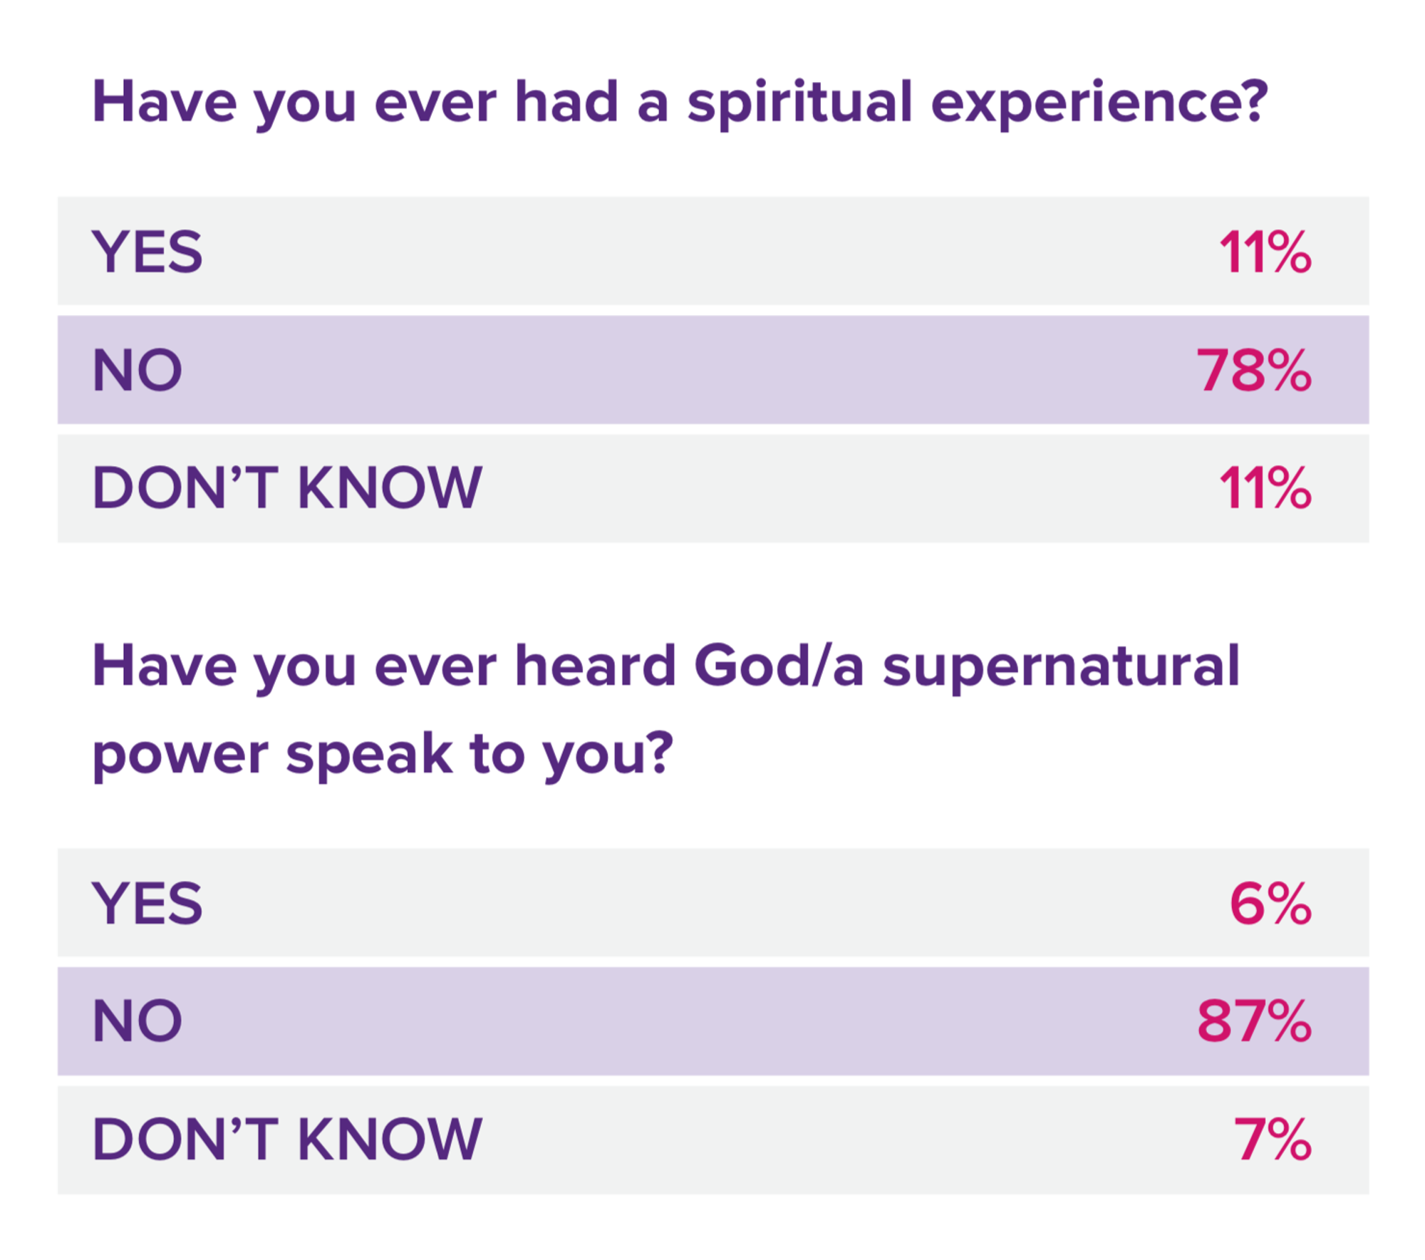Viewport: 1425px width, 1260px height.
Task: Click the 7% value
Action: 1272,1139
